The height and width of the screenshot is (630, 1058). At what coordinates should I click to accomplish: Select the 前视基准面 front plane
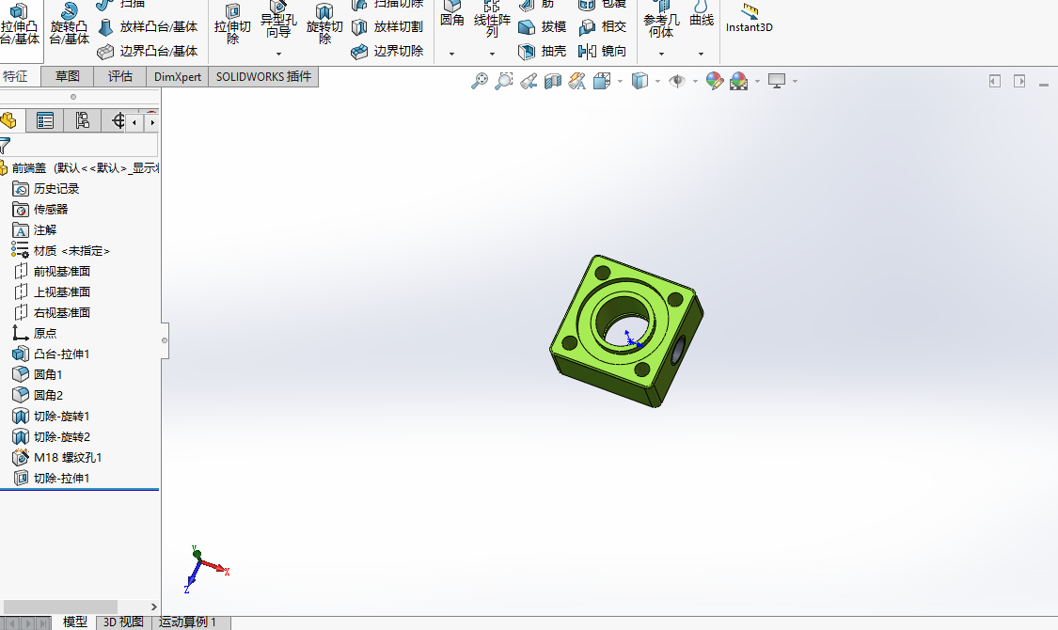[x=52, y=272]
